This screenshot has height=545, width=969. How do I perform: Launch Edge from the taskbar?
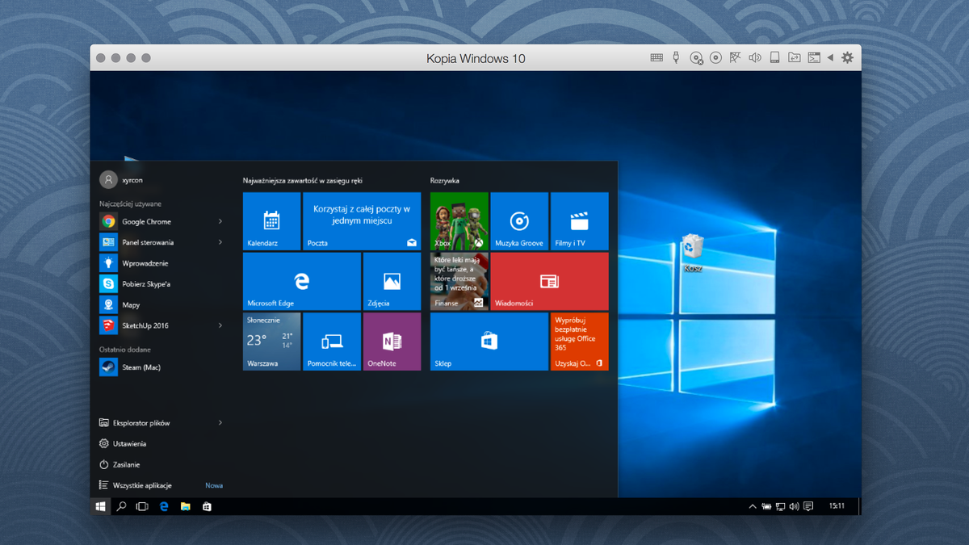tap(164, 506)
